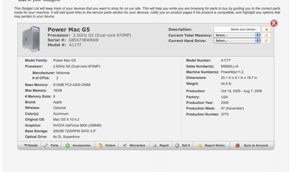Open the Warranties tab

pos(134,145)
